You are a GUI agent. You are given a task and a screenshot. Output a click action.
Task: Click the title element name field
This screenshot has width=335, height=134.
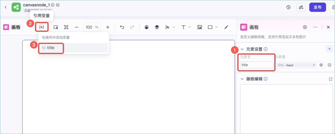coord(257,65)
